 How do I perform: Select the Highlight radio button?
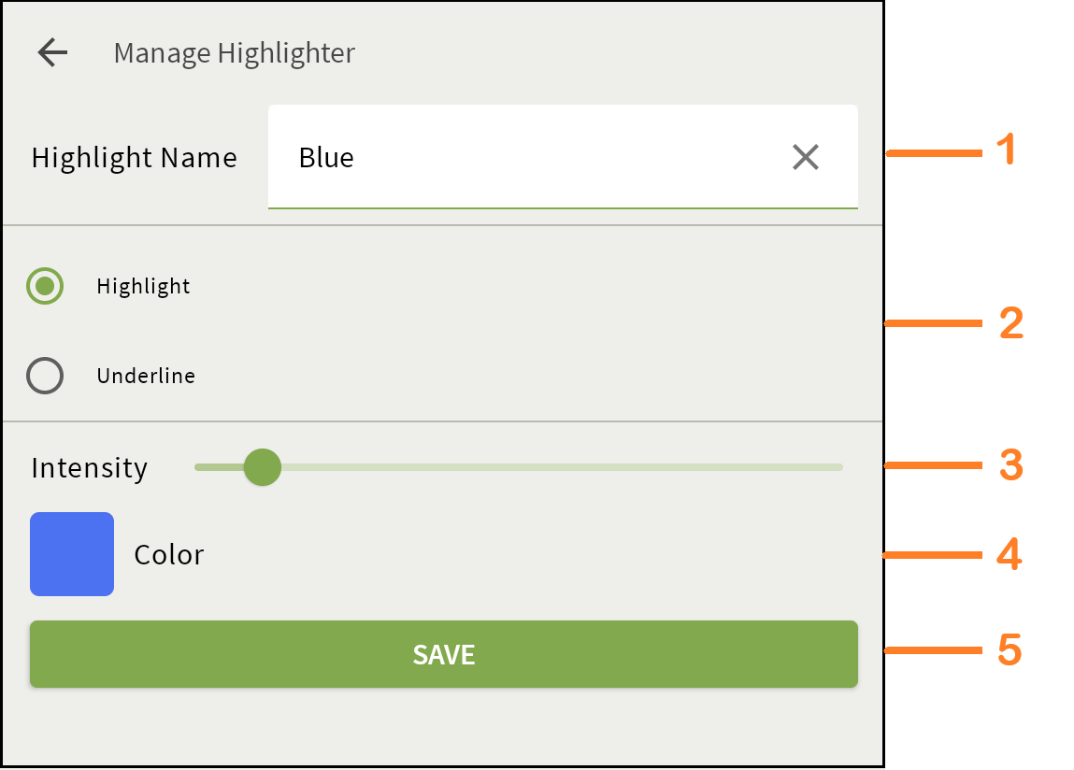[x=45, y=286]
